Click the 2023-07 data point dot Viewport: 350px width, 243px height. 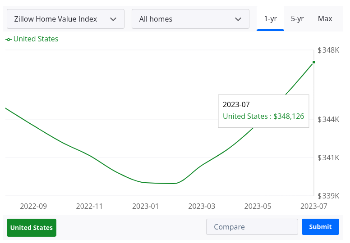(314, 62)
